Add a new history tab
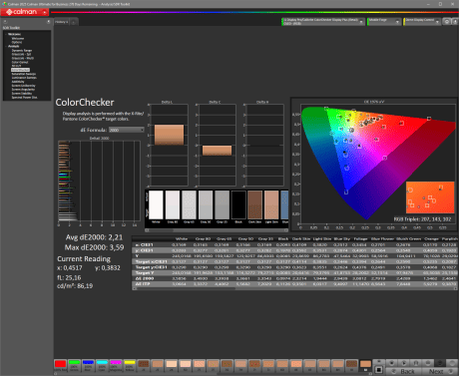459x376 pixels. click(74, 22)
